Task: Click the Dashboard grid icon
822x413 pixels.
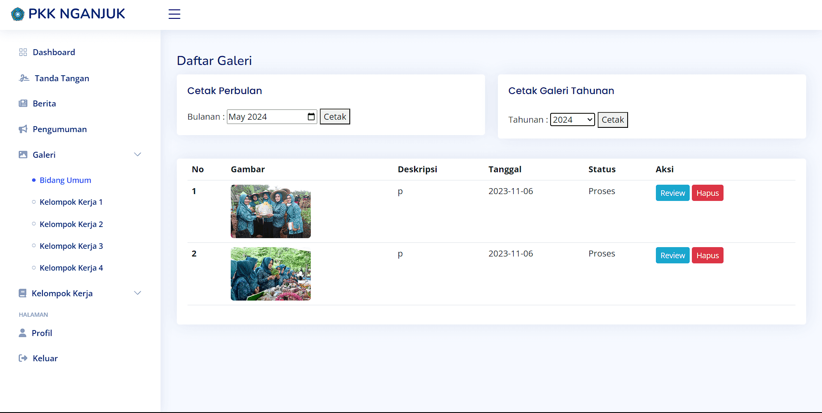Action: point(23,52)
